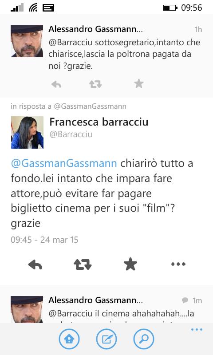Image resolution: width=213 pixels, height=355 pixels.
Task: Open the @GassmanGassmann mention link
Action: pyautogui.click(x=64, y=163)
